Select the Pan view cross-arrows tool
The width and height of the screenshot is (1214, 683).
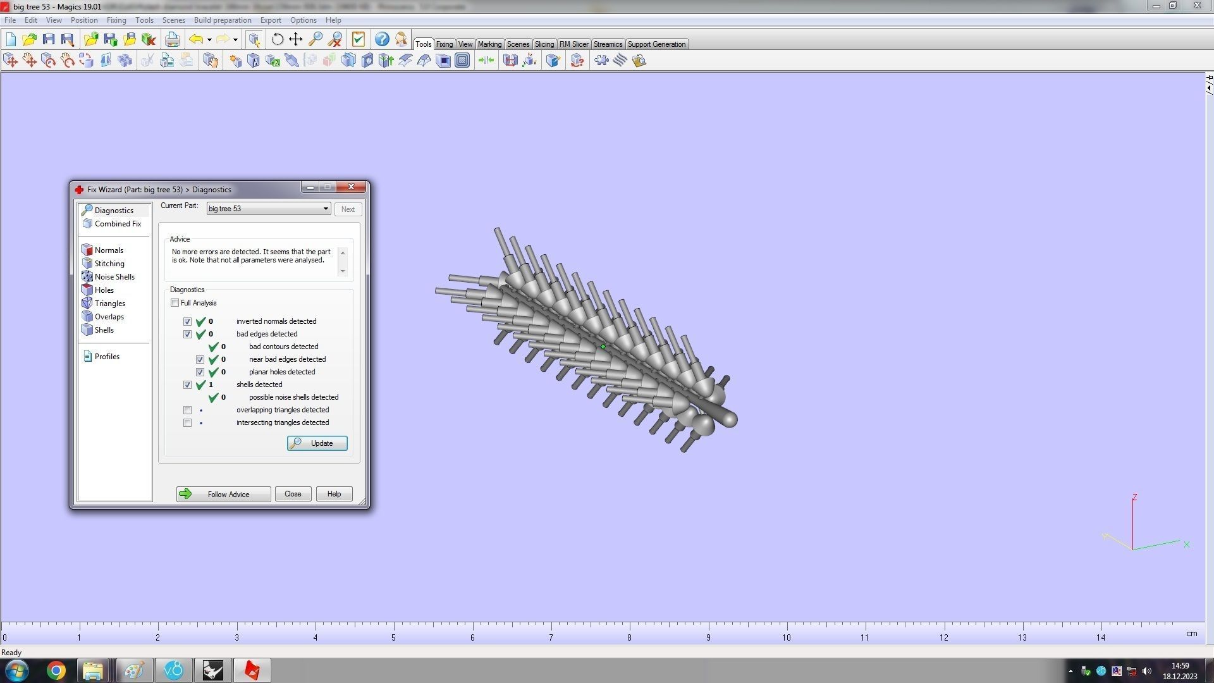point(295,39)
